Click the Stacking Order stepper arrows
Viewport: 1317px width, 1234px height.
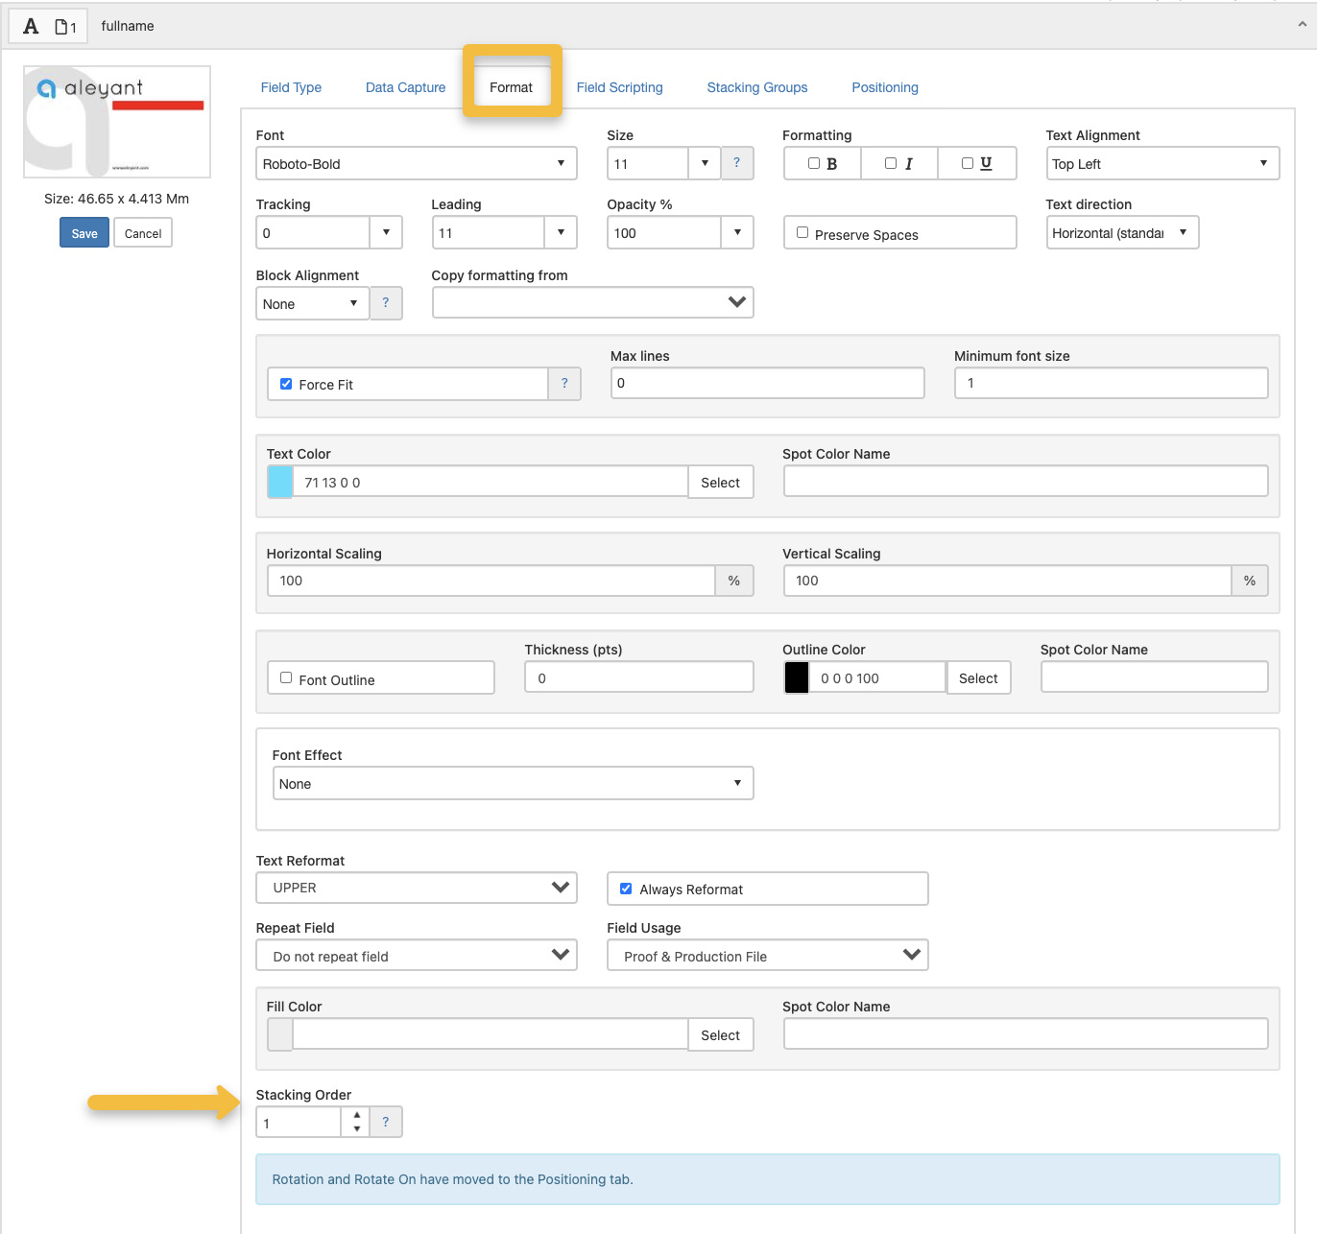356,1122
